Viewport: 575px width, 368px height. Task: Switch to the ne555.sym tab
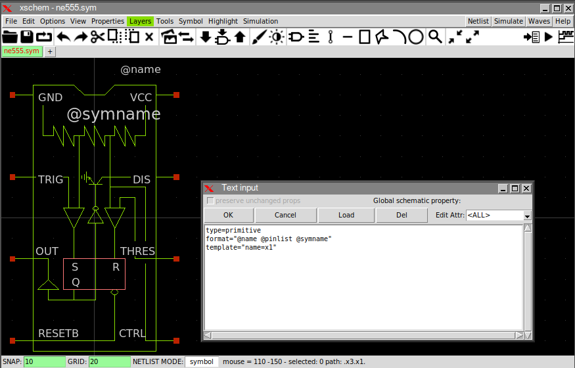tap(22, 51)
